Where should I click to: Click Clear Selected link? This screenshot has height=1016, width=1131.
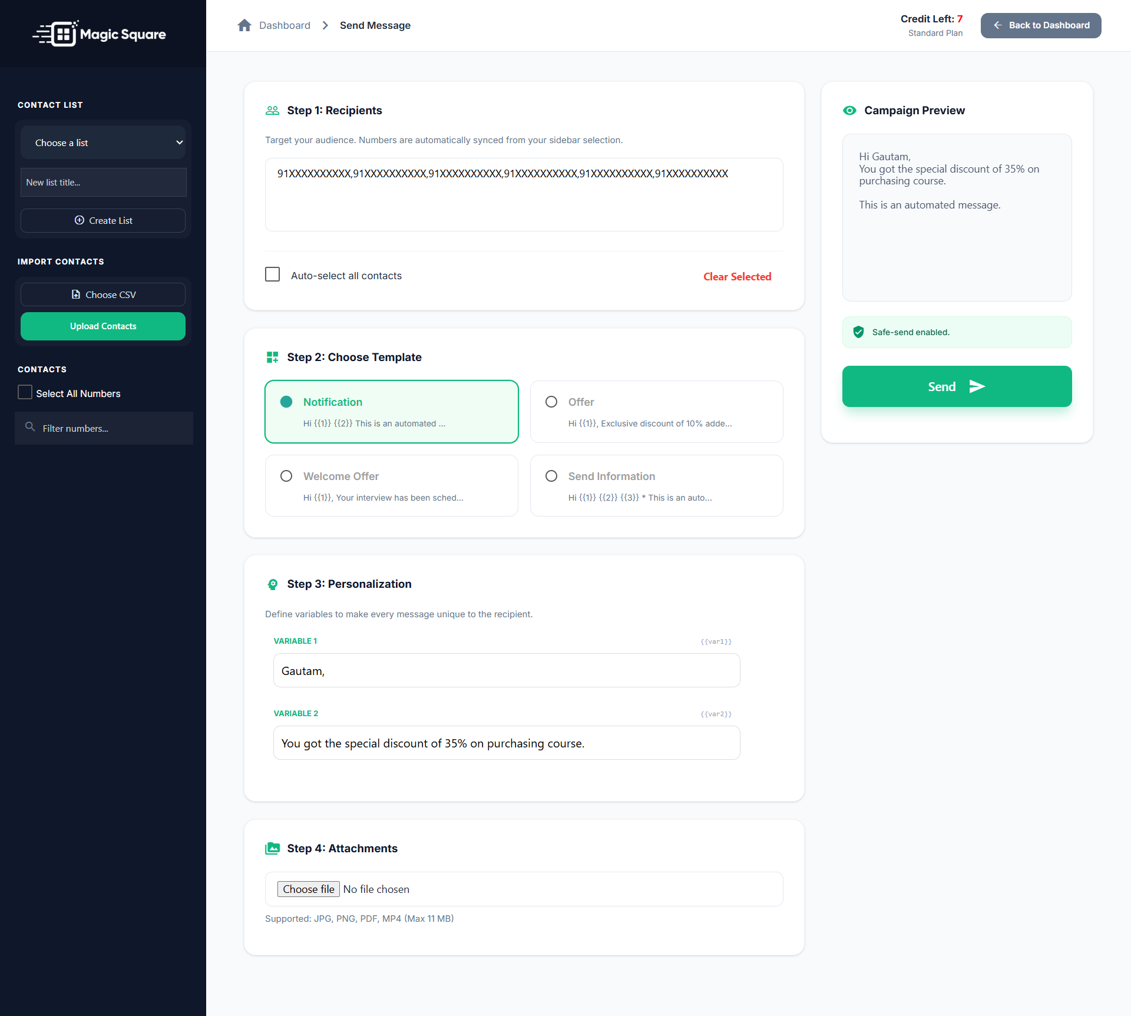[x=737, y=277]
